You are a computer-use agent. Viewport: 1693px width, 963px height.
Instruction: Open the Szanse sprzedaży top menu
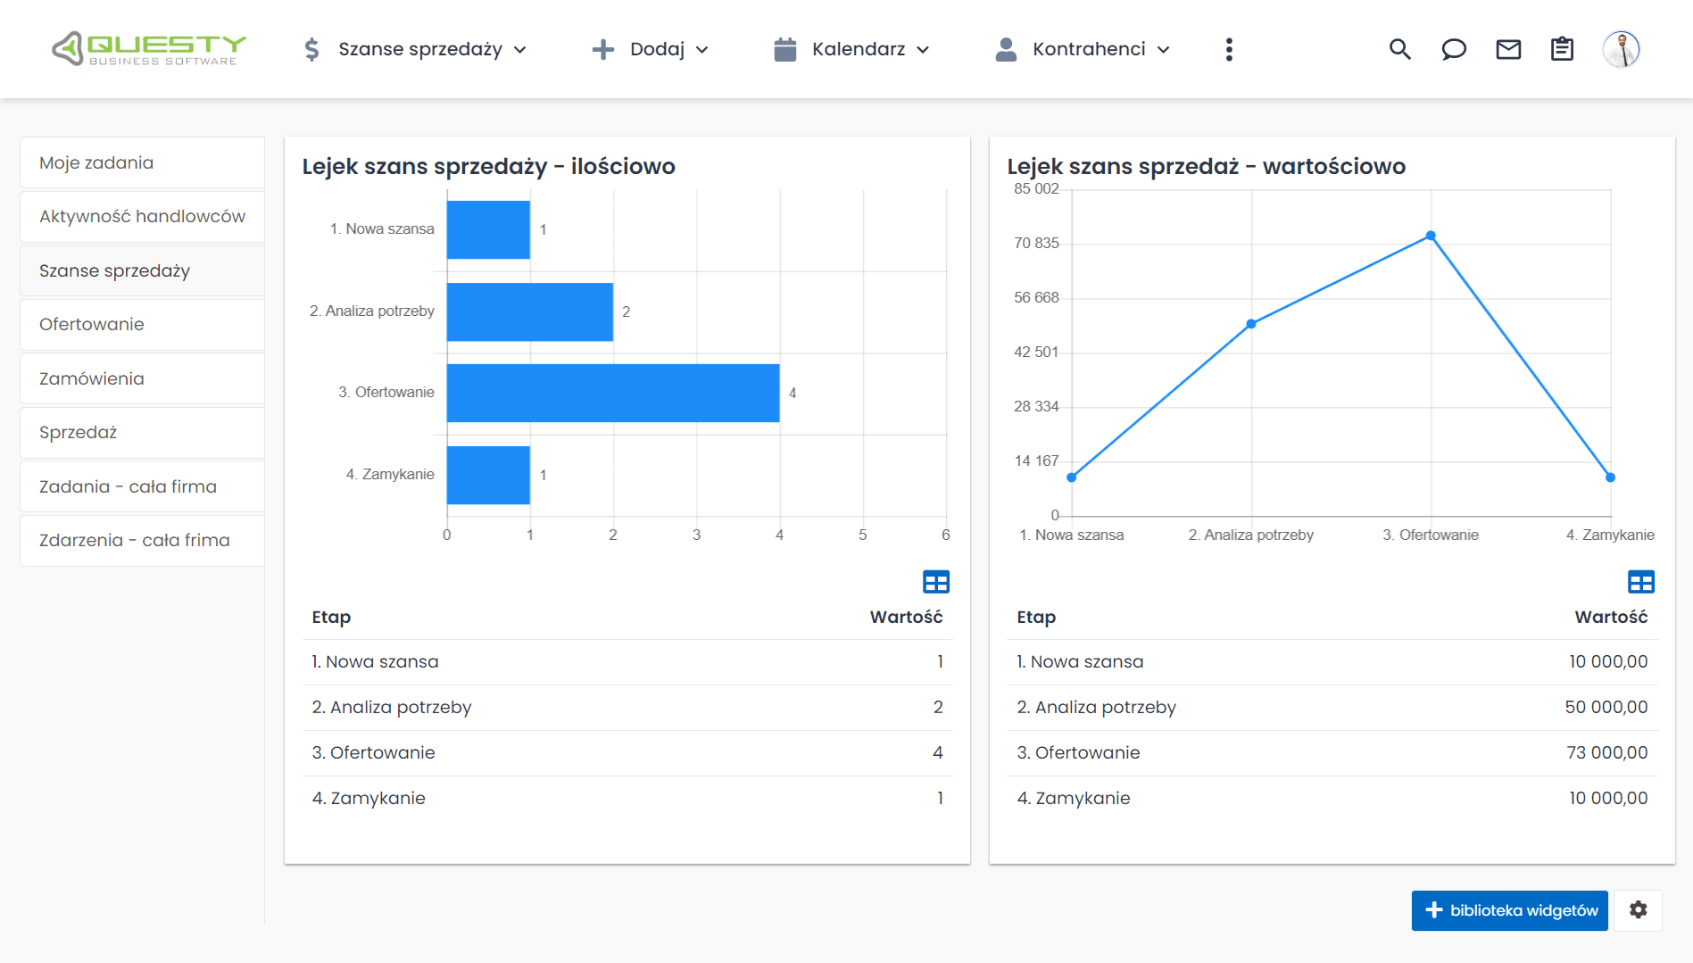[416, 49]
